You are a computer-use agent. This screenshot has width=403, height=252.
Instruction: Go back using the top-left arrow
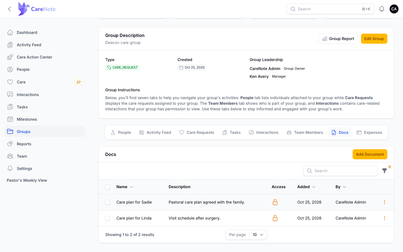point(10,9)
